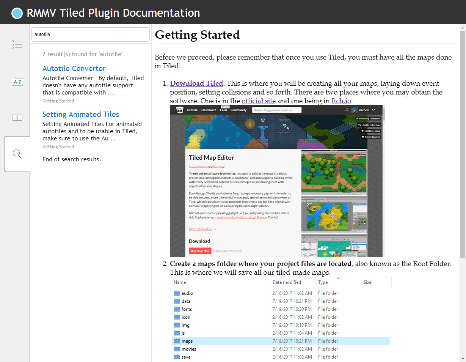Click the fonts folder icon in file list
Image resolution: width=466 pixels, height=362 pixels.
177,309
